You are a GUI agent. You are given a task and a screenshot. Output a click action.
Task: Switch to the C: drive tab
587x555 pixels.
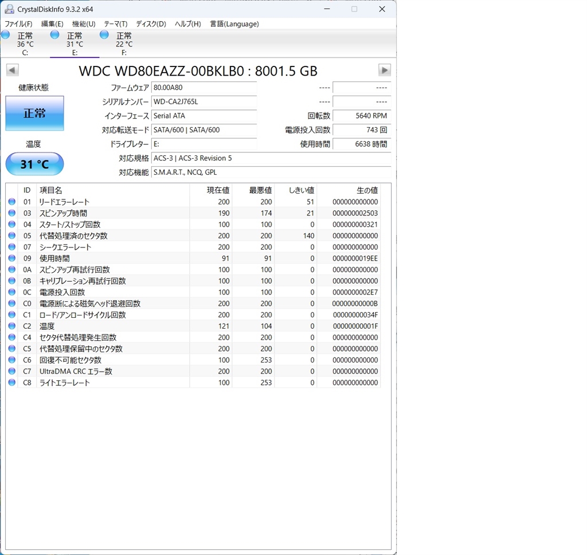[25, 44]
